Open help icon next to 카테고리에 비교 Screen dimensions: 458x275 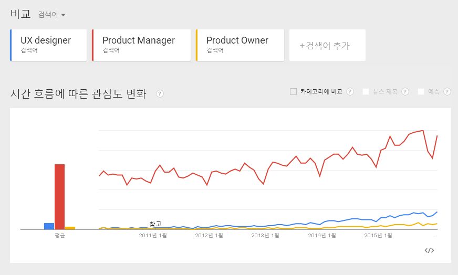click(x=350, y=92)
